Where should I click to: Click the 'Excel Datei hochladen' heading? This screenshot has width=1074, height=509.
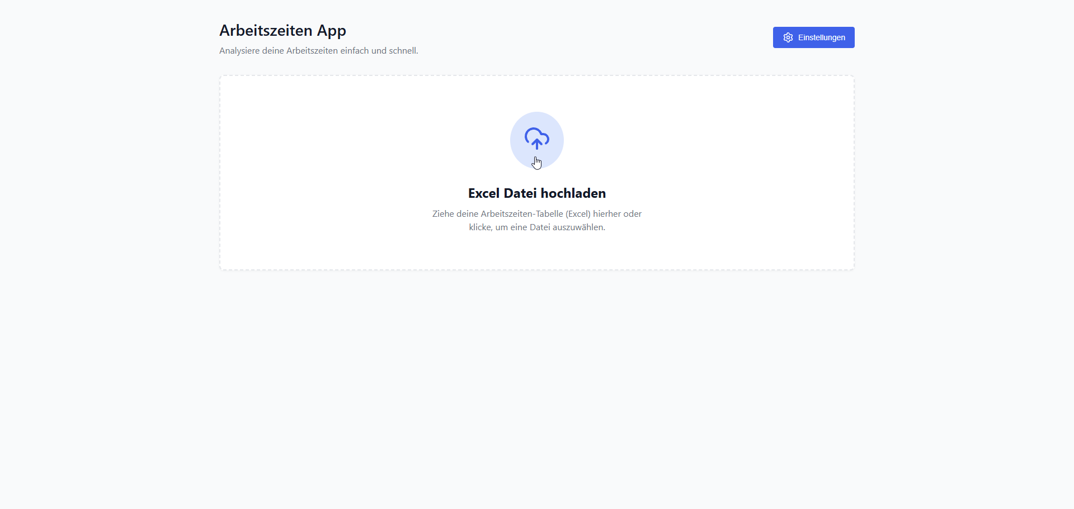(x=537, y=193)
